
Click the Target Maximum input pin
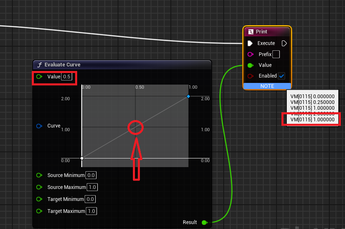39,211
